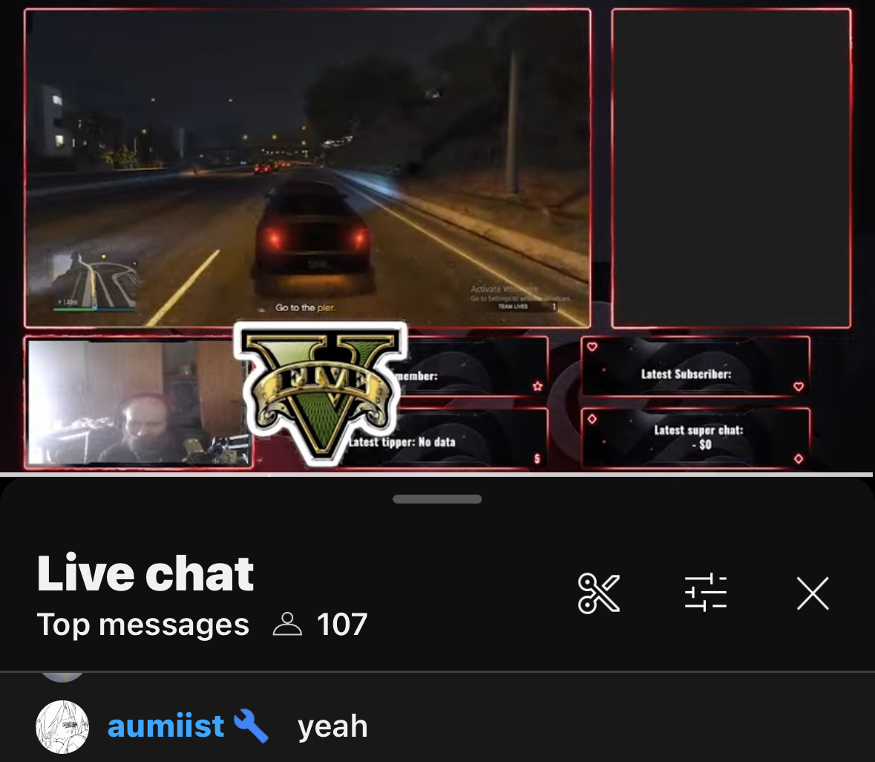Close the Live chat panel
Viewport: 875px width, 762px height.
click(x=813, y=593)
